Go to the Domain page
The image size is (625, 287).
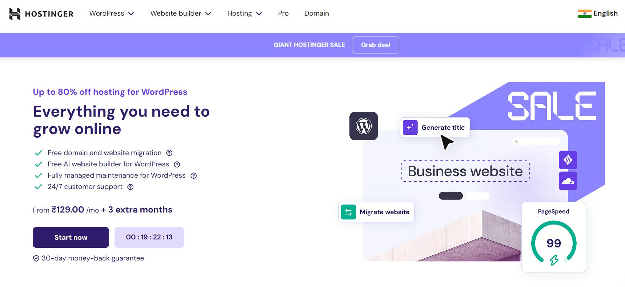pos(317,13)
